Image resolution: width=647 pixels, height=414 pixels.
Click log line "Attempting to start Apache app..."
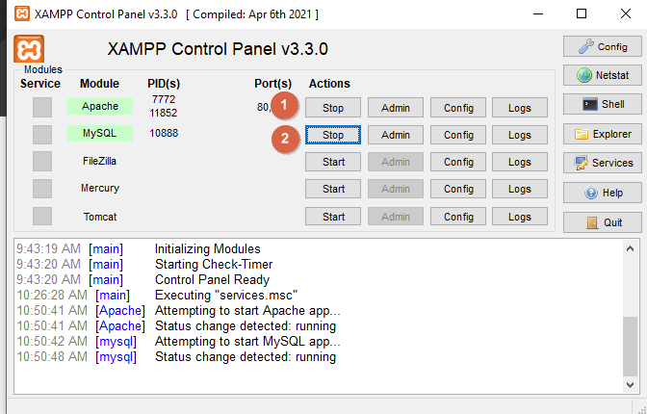(x=247, y=310)
